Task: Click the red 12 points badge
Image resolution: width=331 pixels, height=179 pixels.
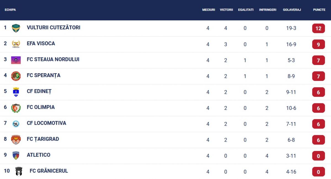Action: 319,28
